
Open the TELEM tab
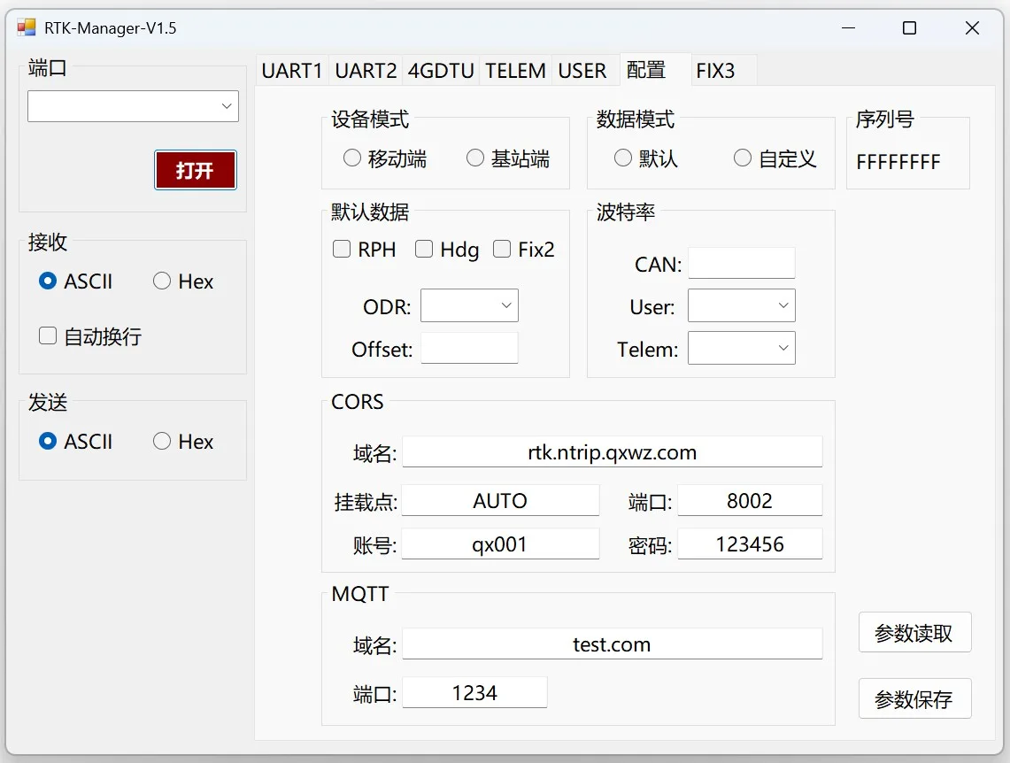click(515, 70)
